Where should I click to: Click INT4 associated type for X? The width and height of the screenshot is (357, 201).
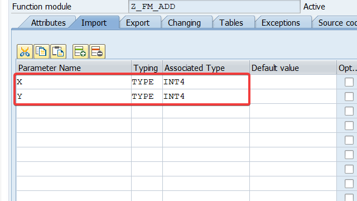[206, 82]
